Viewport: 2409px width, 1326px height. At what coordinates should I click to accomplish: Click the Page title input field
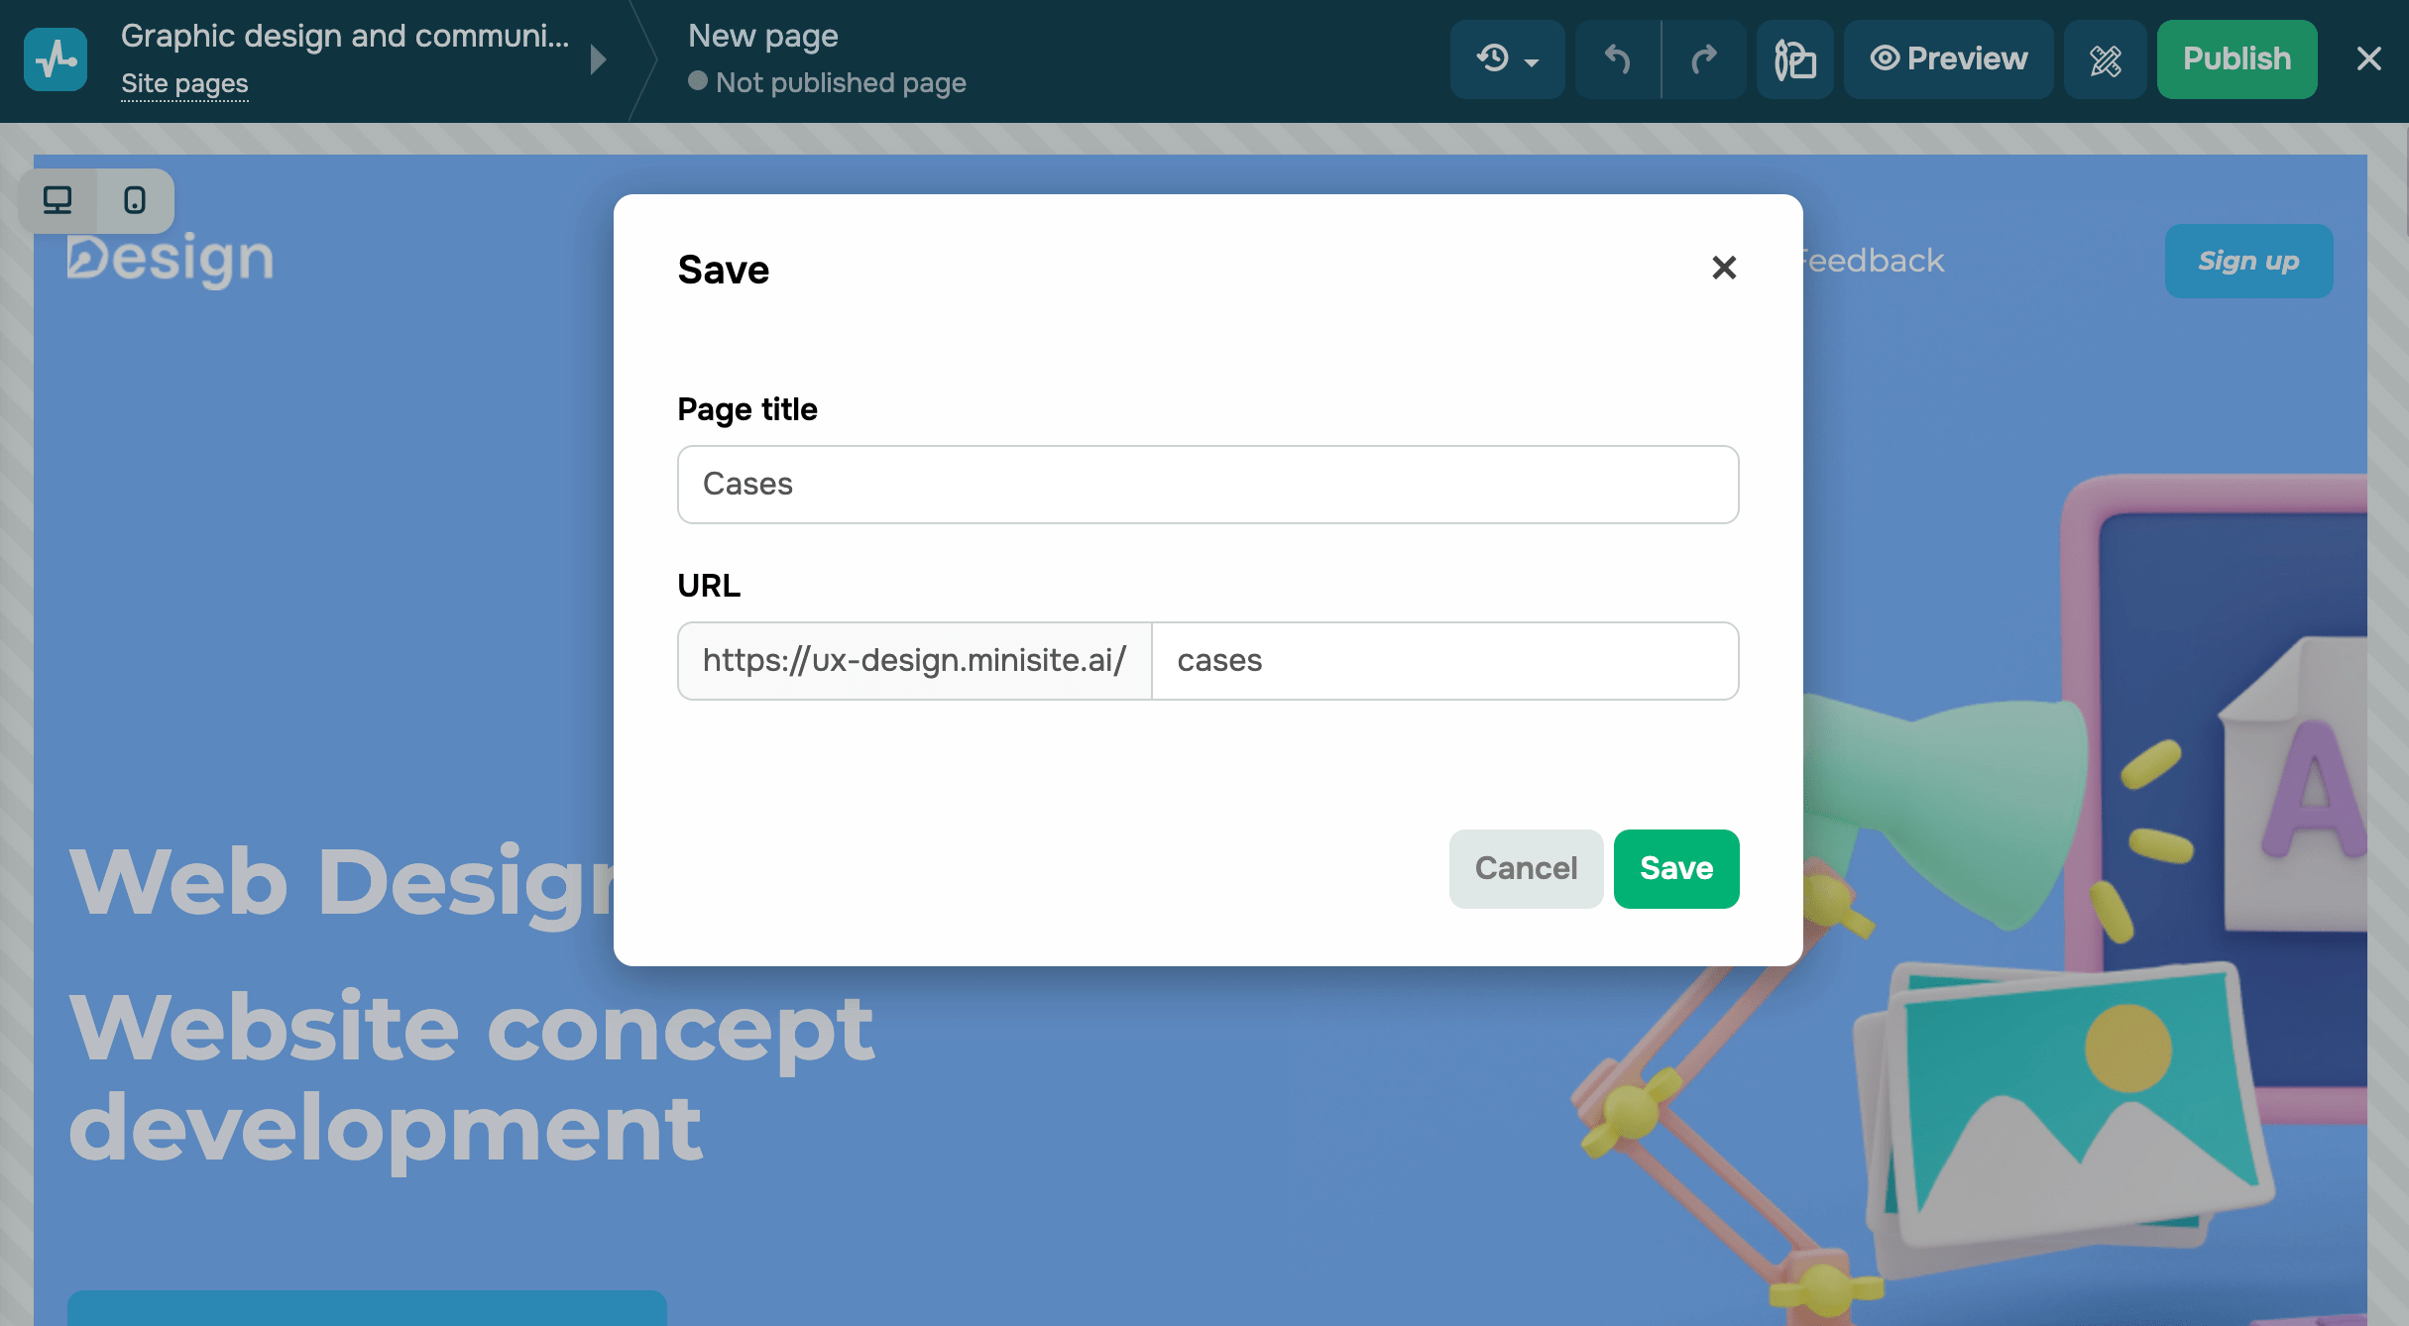point(1207,485)
